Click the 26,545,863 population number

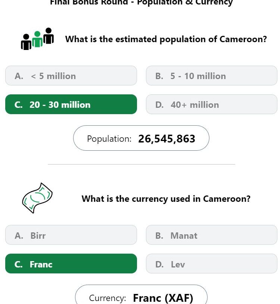(167, 139)
